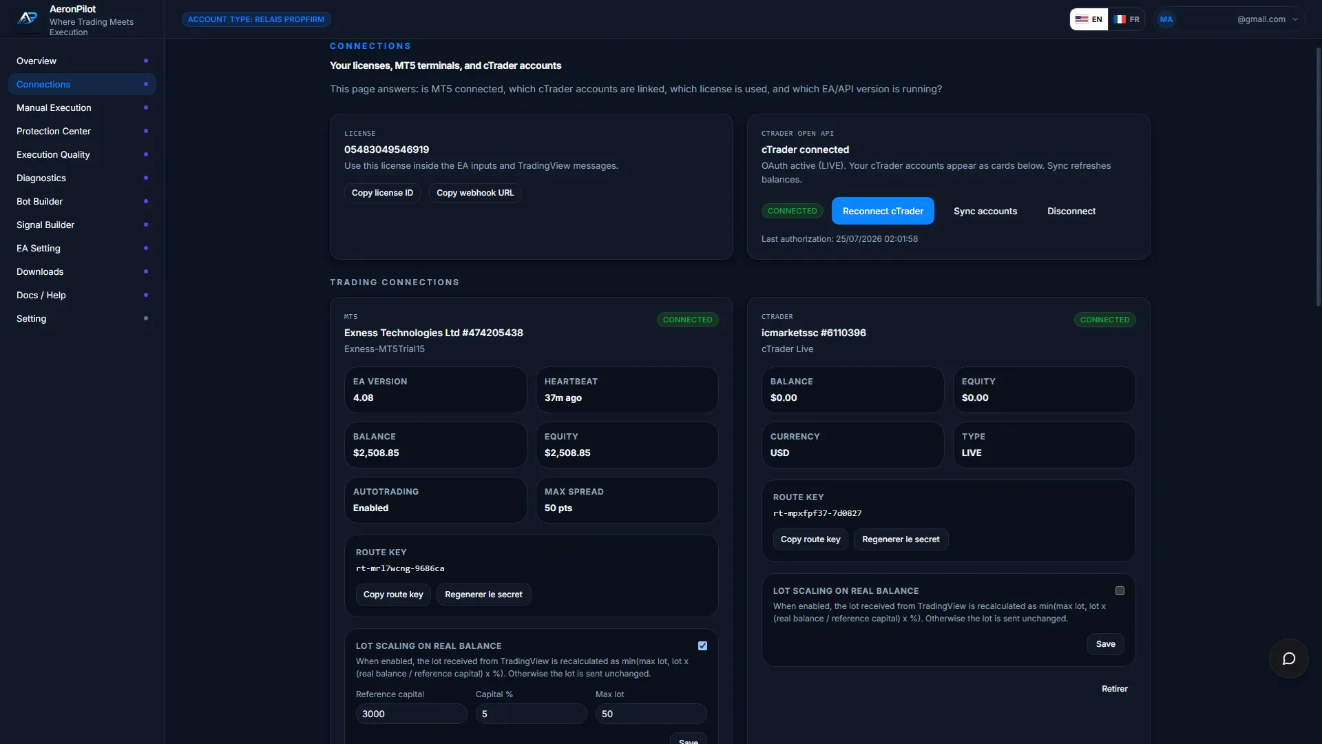This screenshot has height=744, width=1322.
Task: Open Docs / Help
Action: click(x=82, y=295)
